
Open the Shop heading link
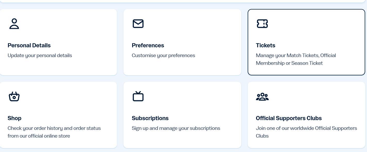(x=14, y=118)
